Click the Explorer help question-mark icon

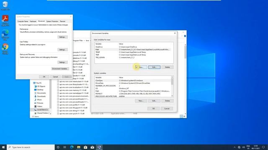185,36
